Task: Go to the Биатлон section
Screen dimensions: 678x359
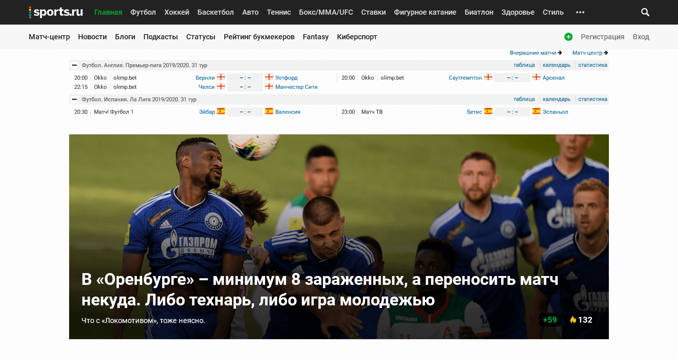Action: pyautogui.click(x=479, y=12)
